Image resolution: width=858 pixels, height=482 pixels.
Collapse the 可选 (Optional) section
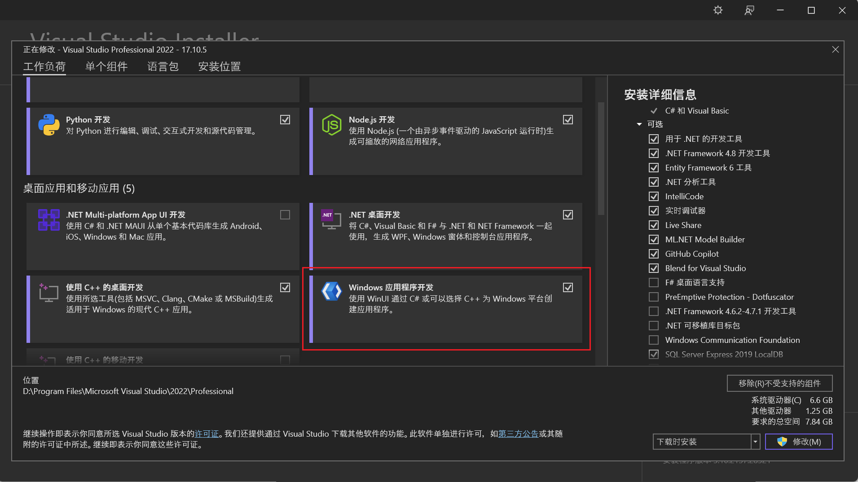[x=639, y=124]
